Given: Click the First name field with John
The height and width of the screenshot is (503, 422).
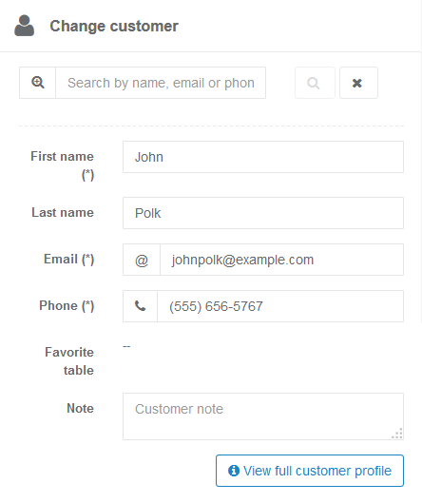Looking at the screenshot, I should coord(263,157).
